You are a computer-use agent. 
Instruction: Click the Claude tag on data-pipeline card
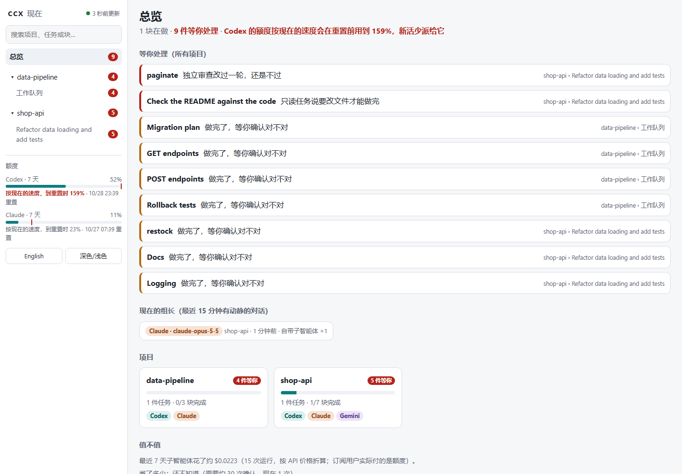pyautogui.click(x=187, y=416)
